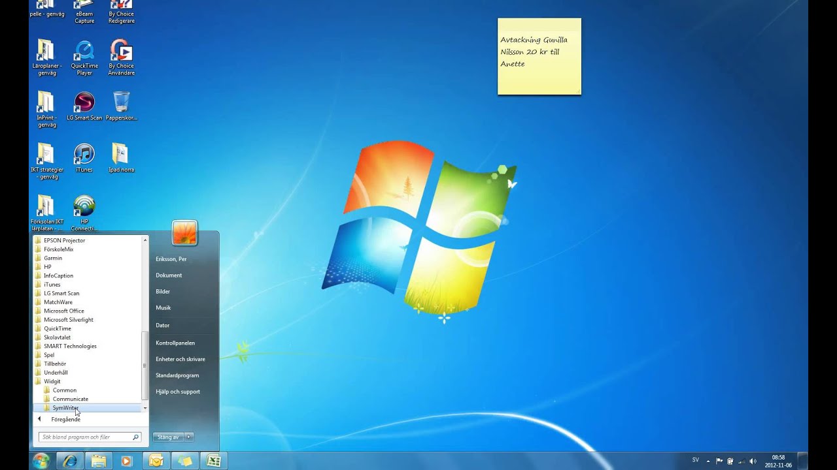Viewport: 837px width, 470px height.
Task: Click the SV language indicator
Action: (696, 460)
